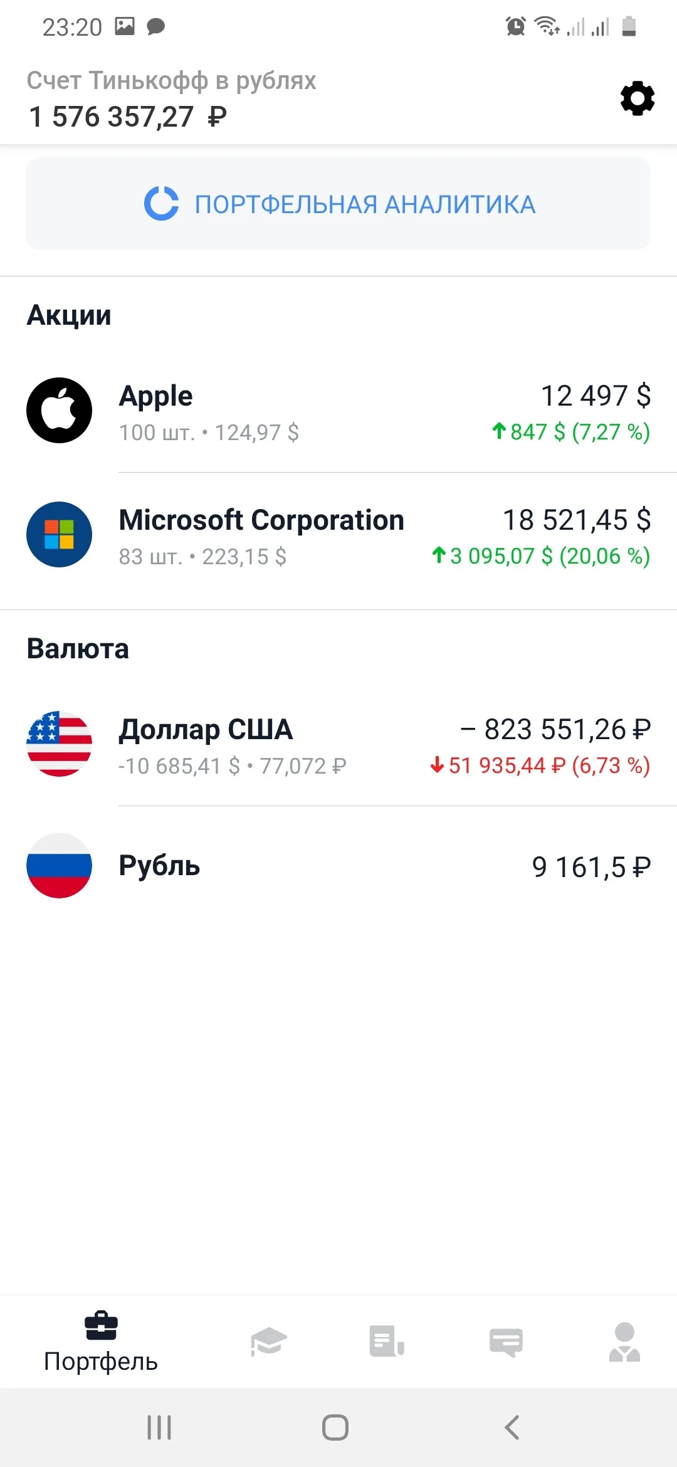Screen dimensions: 677x1467
Task: Tap the Microsoft logo icon
Action: click(x=60, y=534)
